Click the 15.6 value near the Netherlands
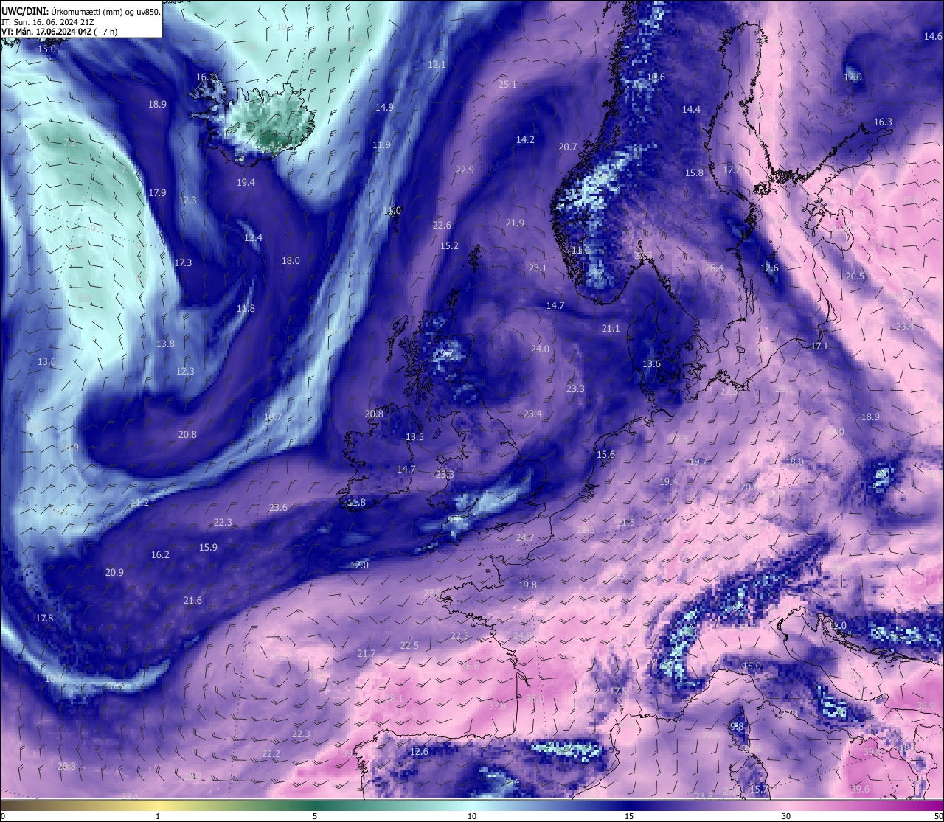The width and height of the screenshot is (944, 822). [x=605, y=455]
